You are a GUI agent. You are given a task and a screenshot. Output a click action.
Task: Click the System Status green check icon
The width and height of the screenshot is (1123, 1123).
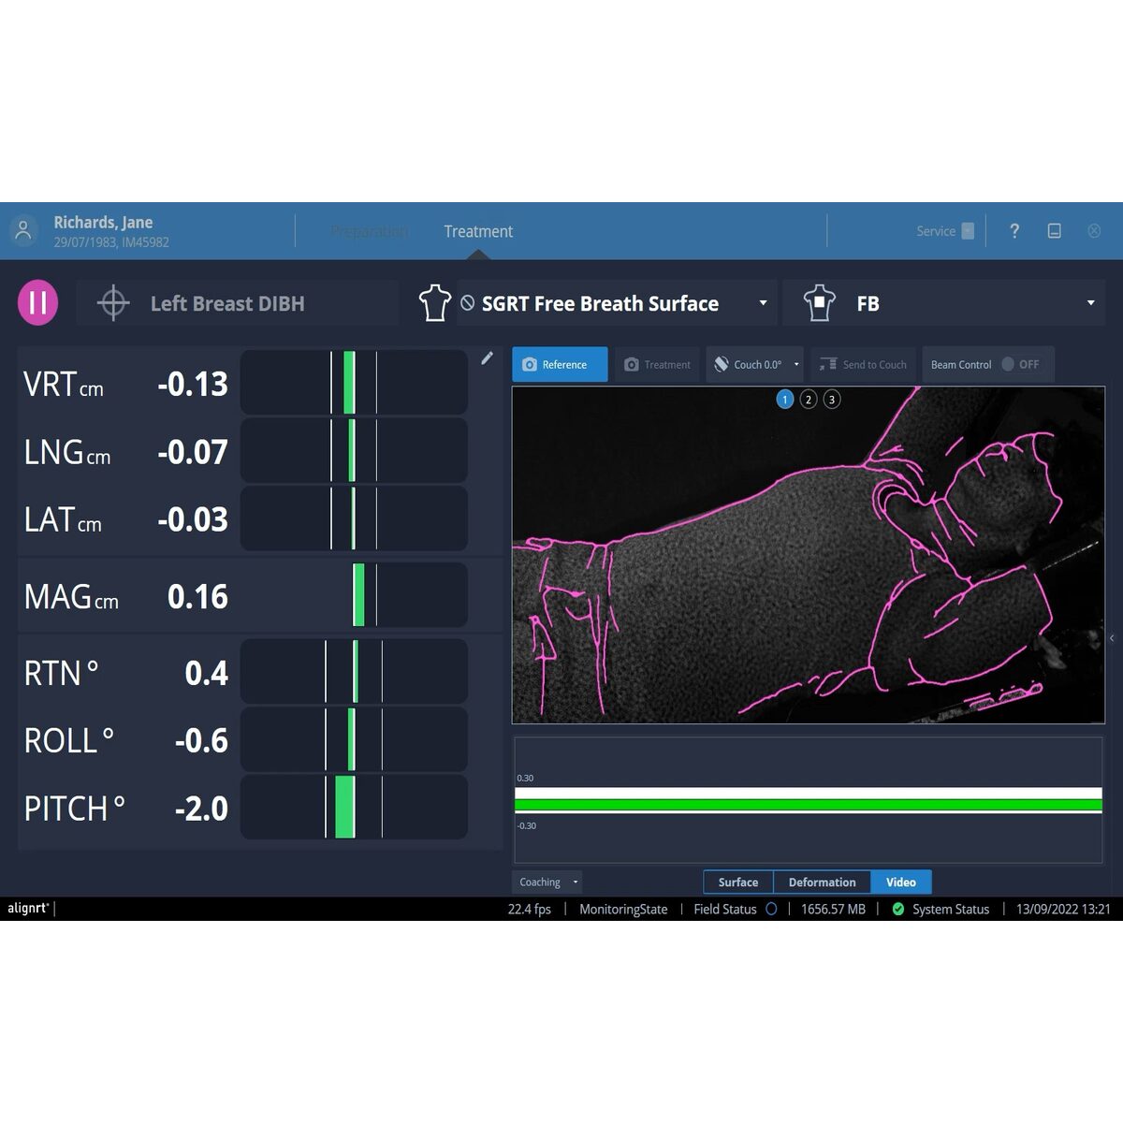(x=898, y=909)
